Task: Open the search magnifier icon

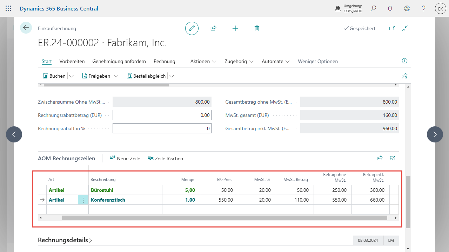Action: pos(373,8)
